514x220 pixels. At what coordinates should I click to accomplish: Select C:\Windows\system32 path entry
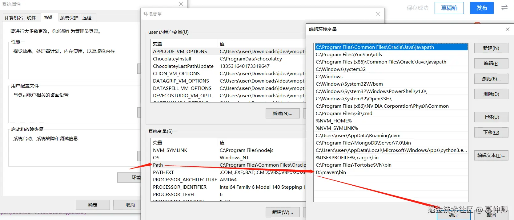(391, 69)
